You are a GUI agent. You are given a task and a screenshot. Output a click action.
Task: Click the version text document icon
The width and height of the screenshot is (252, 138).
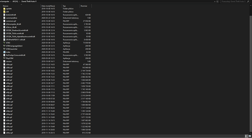4,62
